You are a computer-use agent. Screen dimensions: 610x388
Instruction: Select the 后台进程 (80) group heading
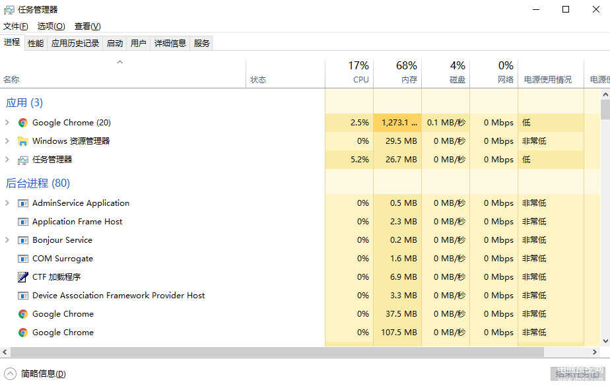[x=38, y=183]
